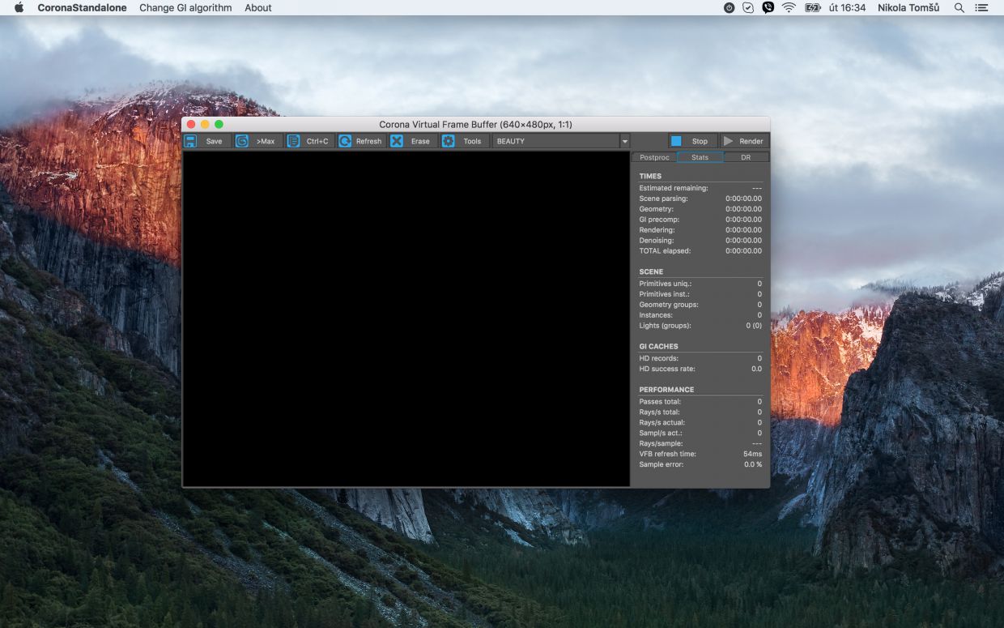Open the Wi-Fi status menu

pyautogui.click(x=789, y=7)
